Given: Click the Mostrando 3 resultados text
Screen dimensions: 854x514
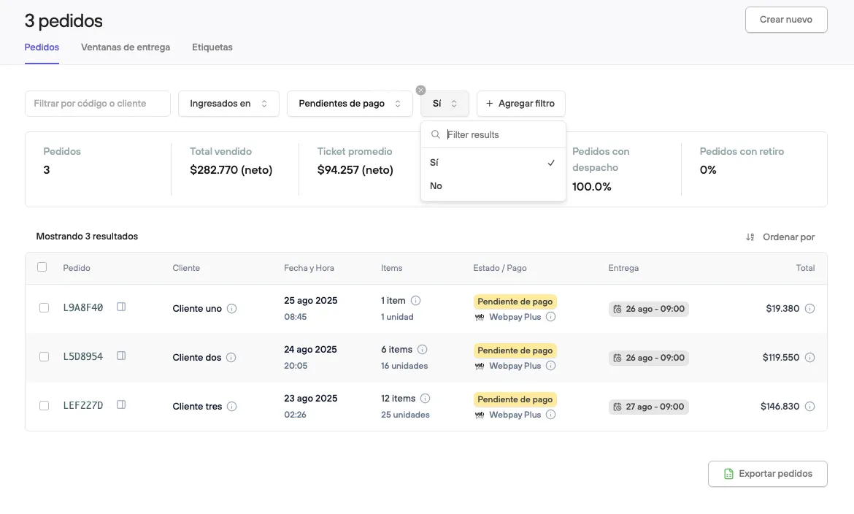Looking at the screenshot, I should coord(87,237).
